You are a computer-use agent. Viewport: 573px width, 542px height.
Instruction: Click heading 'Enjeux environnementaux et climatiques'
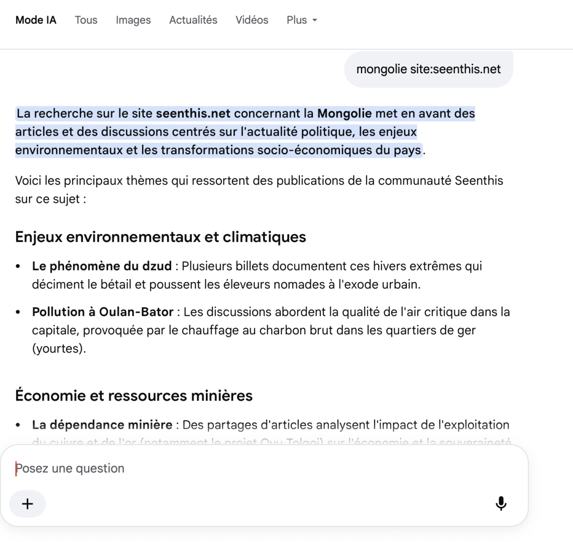click(160, 237)
